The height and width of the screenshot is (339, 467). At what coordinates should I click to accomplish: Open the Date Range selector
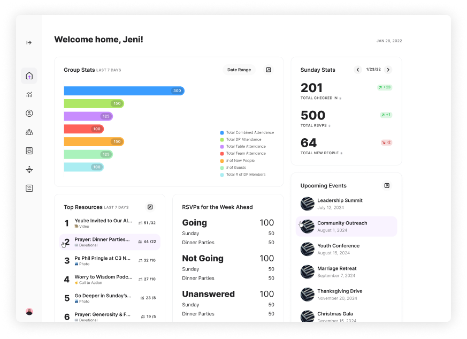pyautogui.click(x=239, y=70)
